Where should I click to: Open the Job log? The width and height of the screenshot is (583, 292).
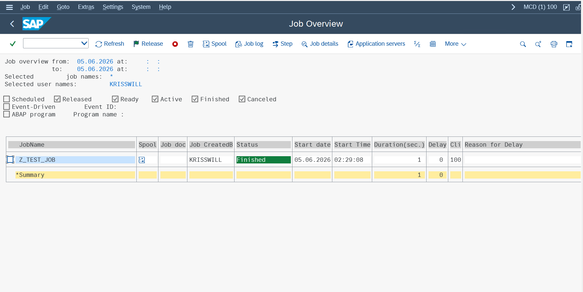coord(249,44)
